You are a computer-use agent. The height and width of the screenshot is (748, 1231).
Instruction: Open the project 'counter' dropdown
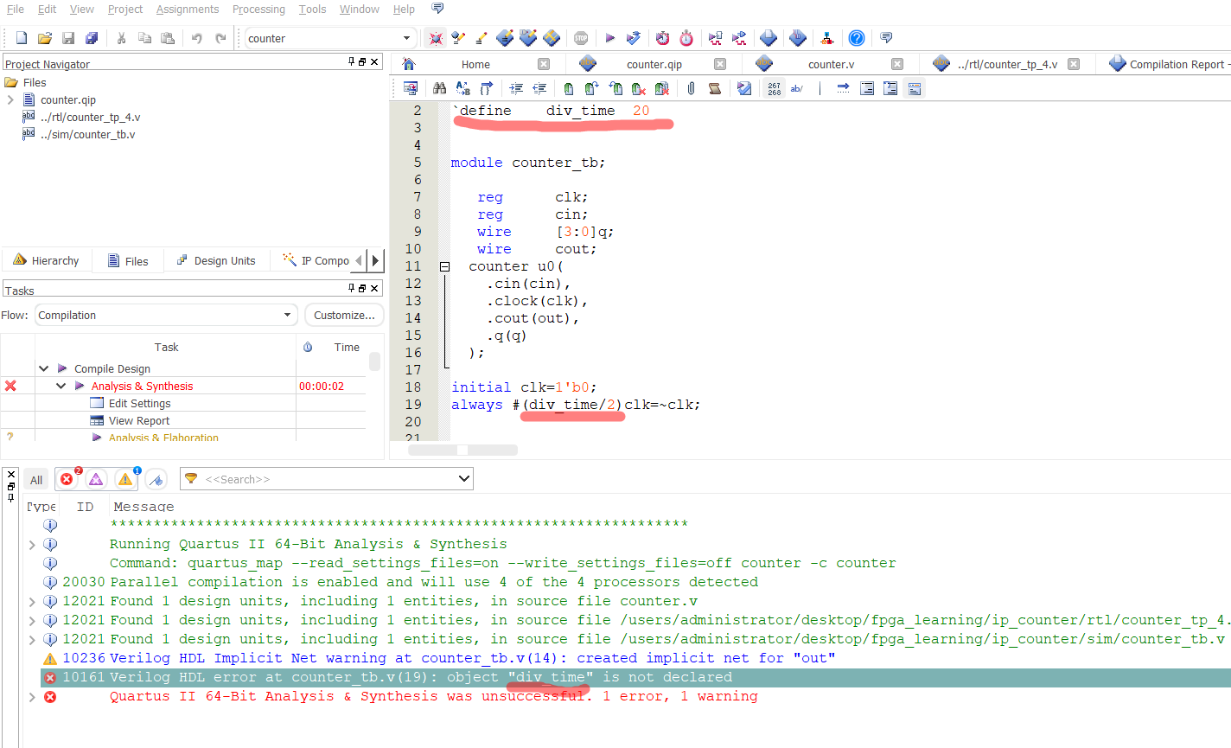[x=406, y=38]
